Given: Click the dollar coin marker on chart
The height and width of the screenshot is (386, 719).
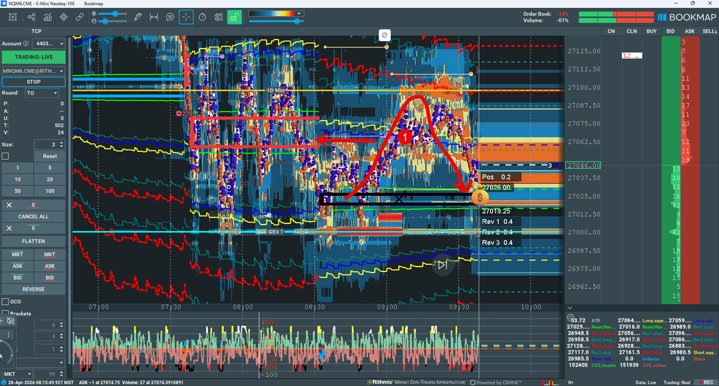Looking at the screenshot, I should (480, 198).
